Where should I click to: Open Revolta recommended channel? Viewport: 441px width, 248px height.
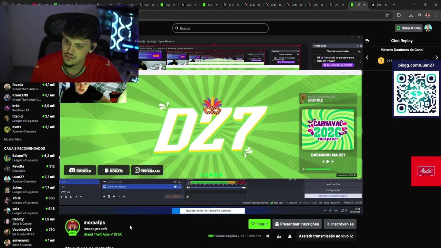29,168
